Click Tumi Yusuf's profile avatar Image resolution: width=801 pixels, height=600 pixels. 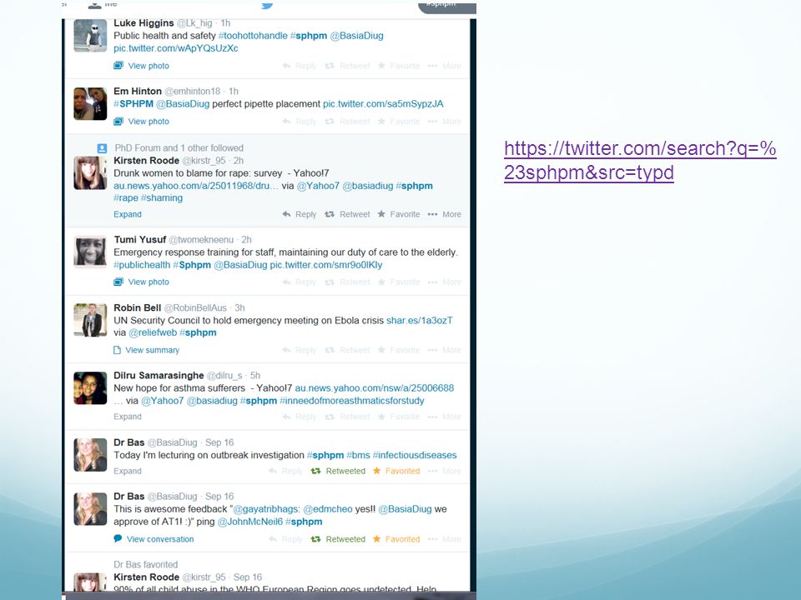pyautogui.click(x=90, y=252)
